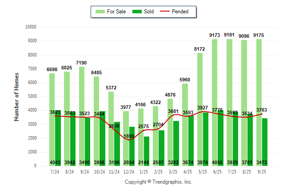Toggle the For Sale series legend label
This screenshot has height=193, width=287.
click(x=116, y=12)
